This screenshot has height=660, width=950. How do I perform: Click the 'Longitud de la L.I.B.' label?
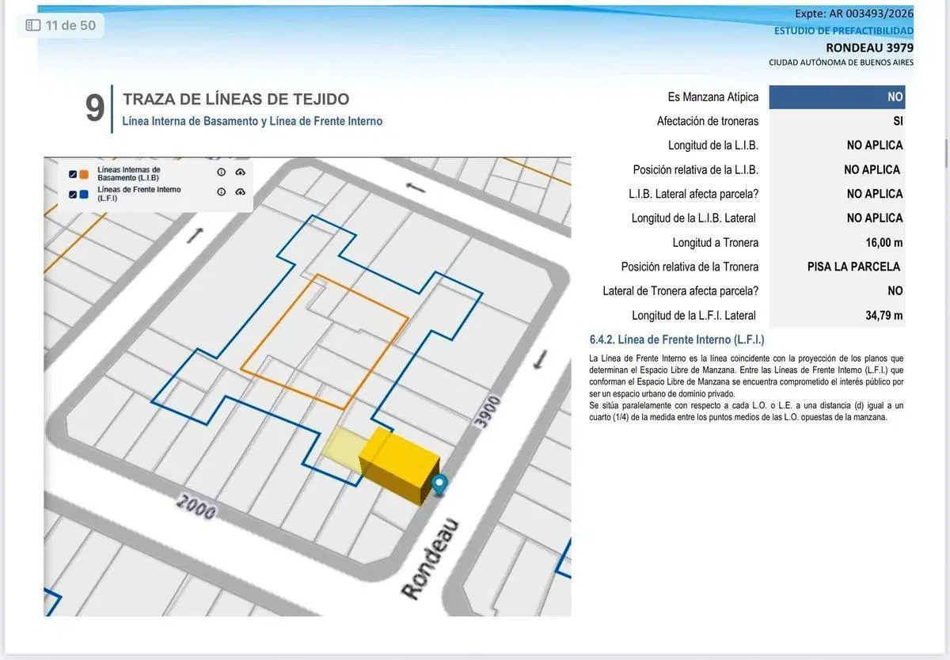click(x=712, y=146)
